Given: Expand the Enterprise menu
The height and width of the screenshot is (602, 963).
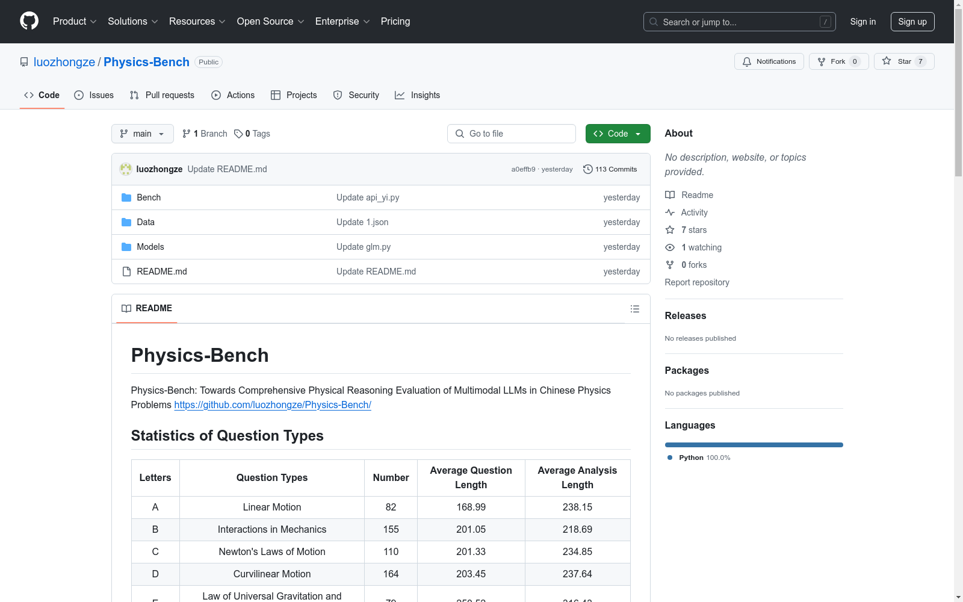Looking at the screenshot, I should click(x=342, y=22).
